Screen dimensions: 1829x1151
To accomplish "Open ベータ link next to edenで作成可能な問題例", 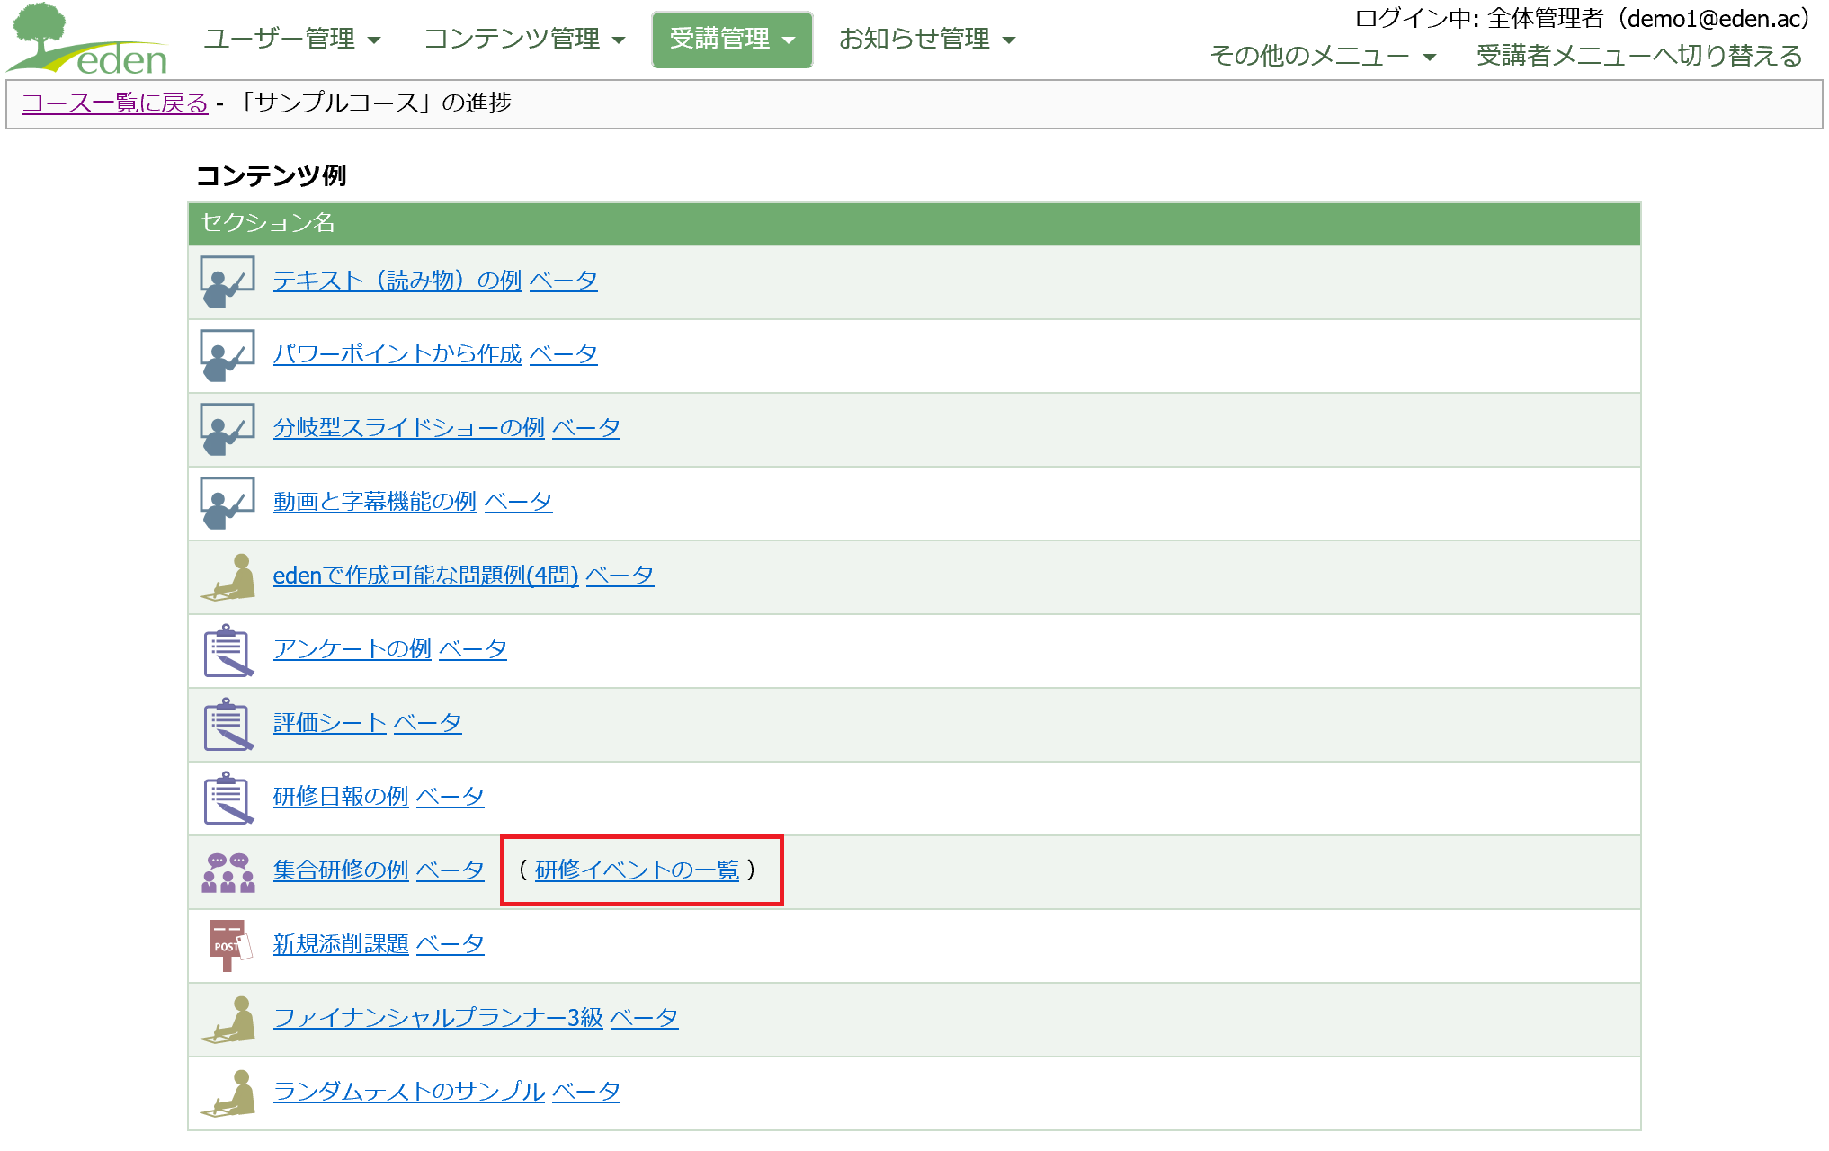I will 620,575.
